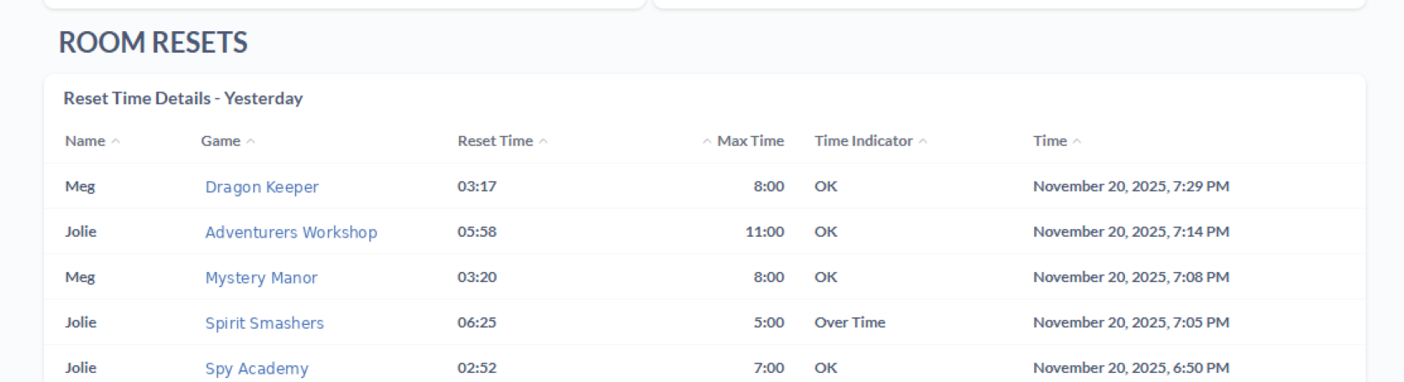Open the Spirit Smashers game link
1404x382 pixels.
[x=264, y=323]
